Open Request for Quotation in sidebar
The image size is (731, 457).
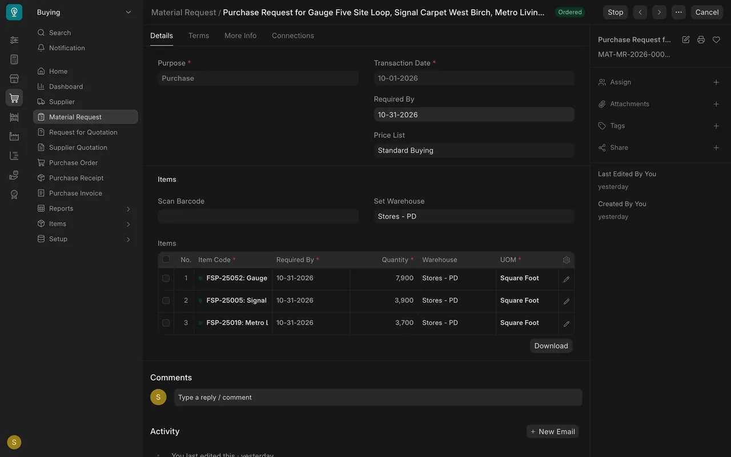pos(86,132)
